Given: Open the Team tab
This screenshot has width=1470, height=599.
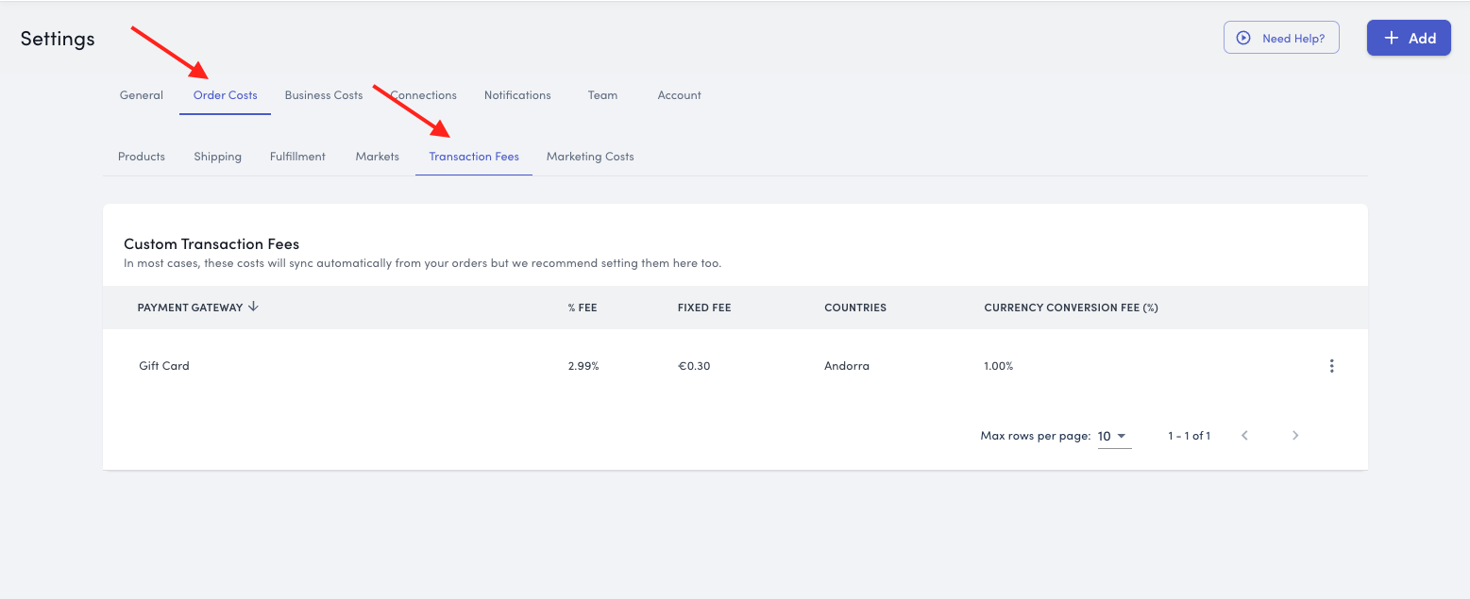Looking at the screenshot, I should pos(602,95).
